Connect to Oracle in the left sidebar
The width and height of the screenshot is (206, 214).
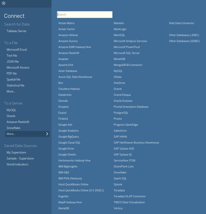pos(11,116)
